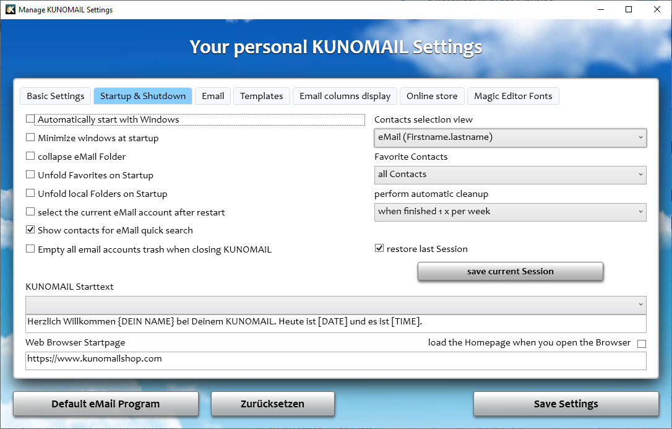
Task: Enable Automatically start with Windows checkbox
Action: [30, 119]
